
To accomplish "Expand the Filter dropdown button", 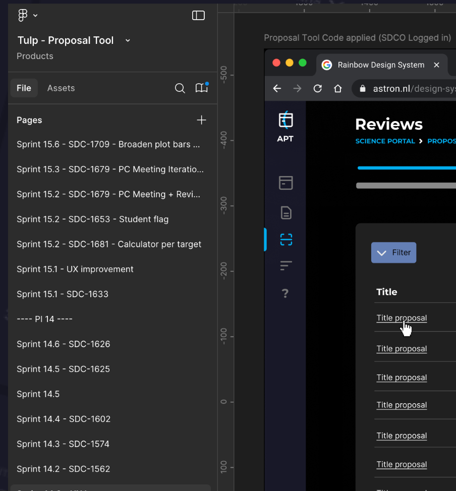I will click(x=393, y=252).
